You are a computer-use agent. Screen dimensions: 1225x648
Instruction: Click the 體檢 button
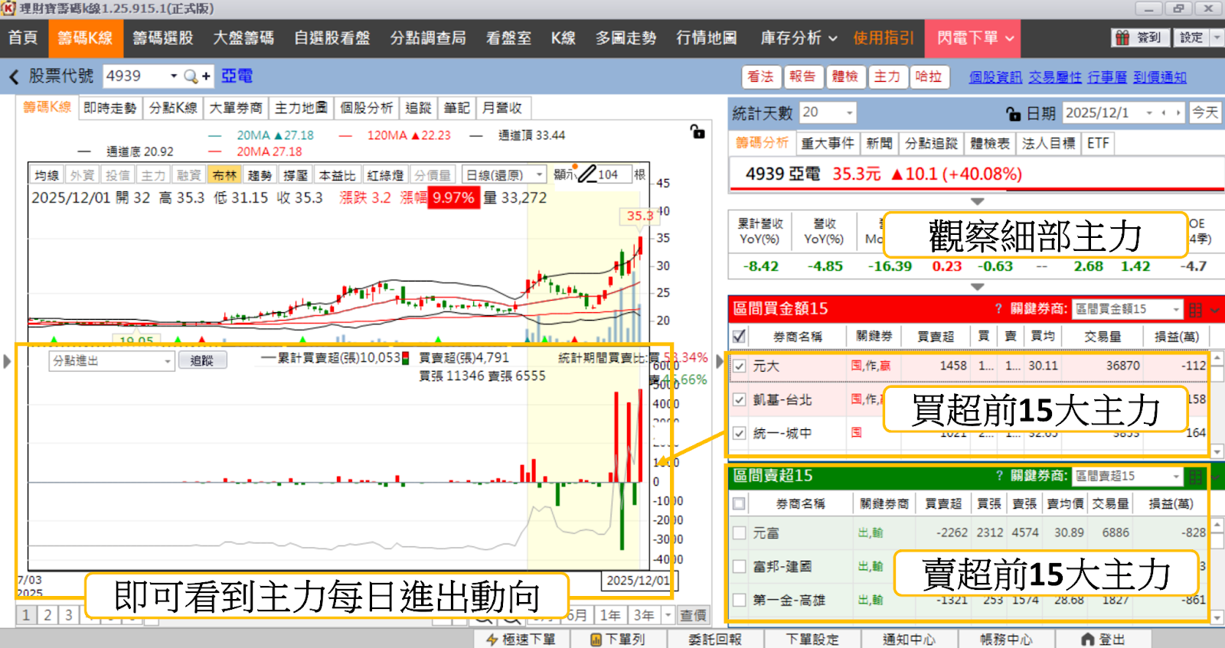click(844, 77)
